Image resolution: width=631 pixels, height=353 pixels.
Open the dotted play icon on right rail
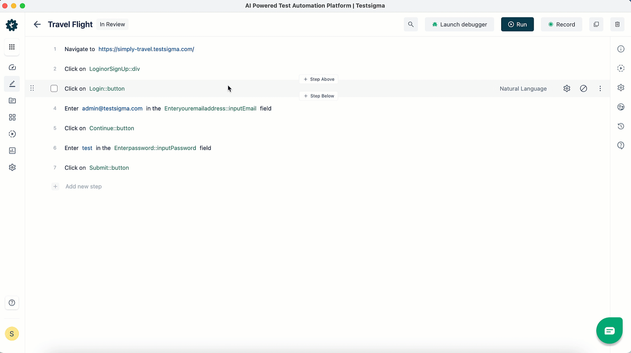click(621, 68)
